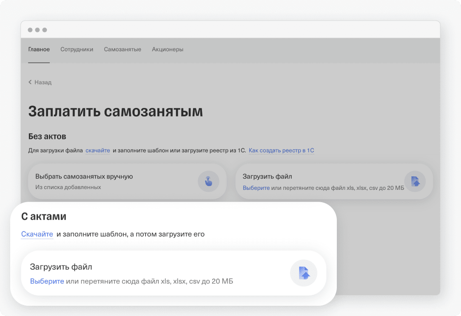Viewport: 461px width, 316px height.
Task: Follow the скачайте link under Без актов
Action: (98, 150)
